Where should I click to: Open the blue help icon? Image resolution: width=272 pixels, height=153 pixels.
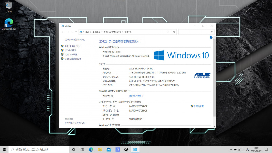point(211,37)
